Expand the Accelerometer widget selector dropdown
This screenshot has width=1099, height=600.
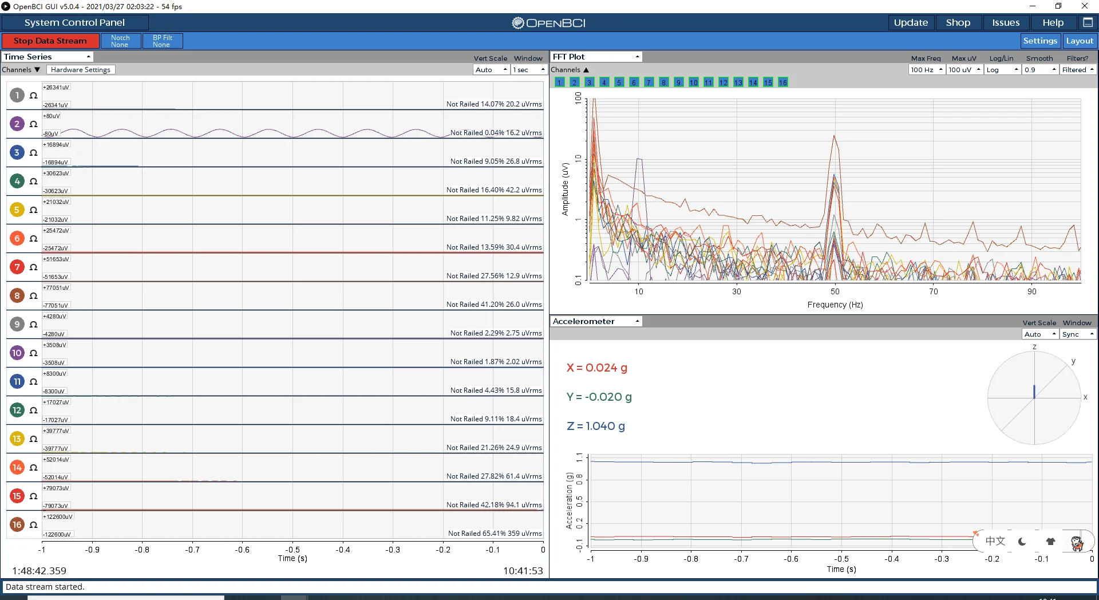tap(595, 321)
